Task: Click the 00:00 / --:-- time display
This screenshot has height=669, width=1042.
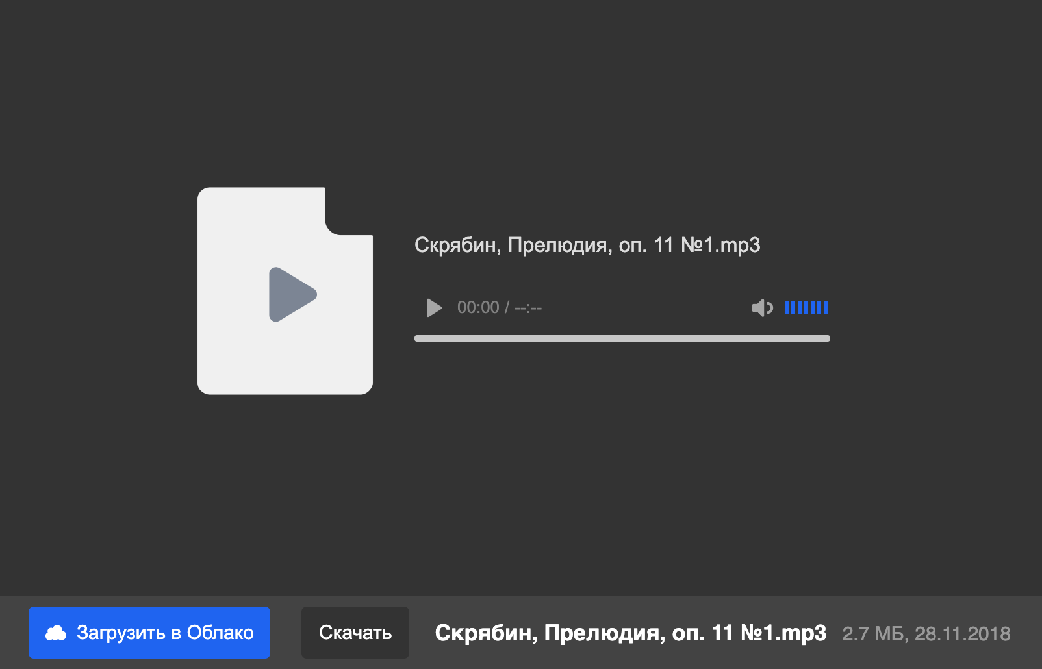Action: (x=500, y=307)
